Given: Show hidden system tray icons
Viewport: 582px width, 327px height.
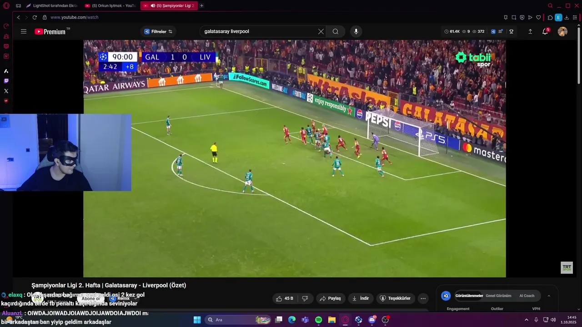Looking at the screenshot, I should (527, 320).
